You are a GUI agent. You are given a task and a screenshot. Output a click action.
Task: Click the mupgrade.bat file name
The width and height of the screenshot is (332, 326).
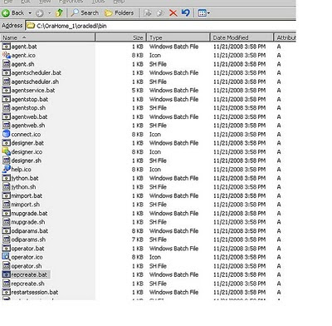29,213
